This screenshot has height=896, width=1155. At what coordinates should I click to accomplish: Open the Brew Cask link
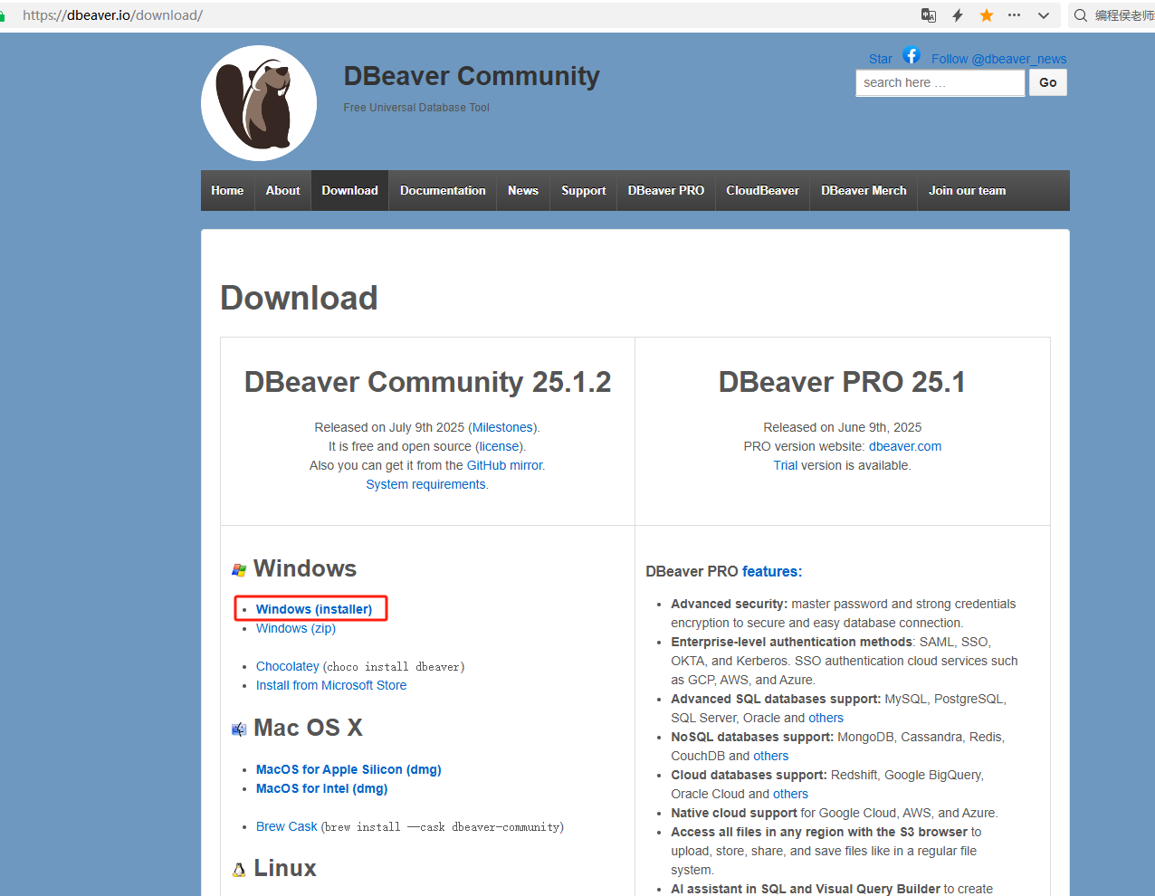pyautogui.click(x=287, y=826)
